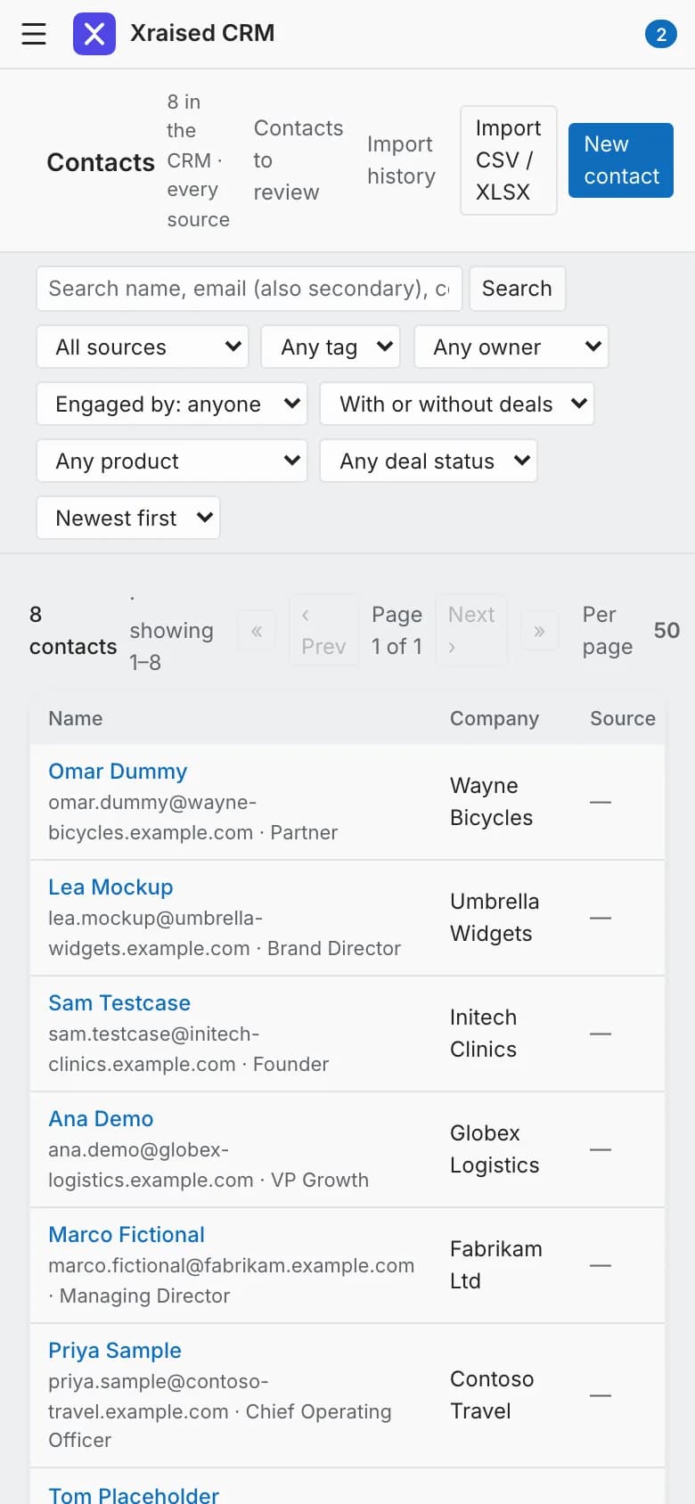695x1504 pixels.
Task: Open the Any tag dropdown
Action: click(x=331, y=347)
